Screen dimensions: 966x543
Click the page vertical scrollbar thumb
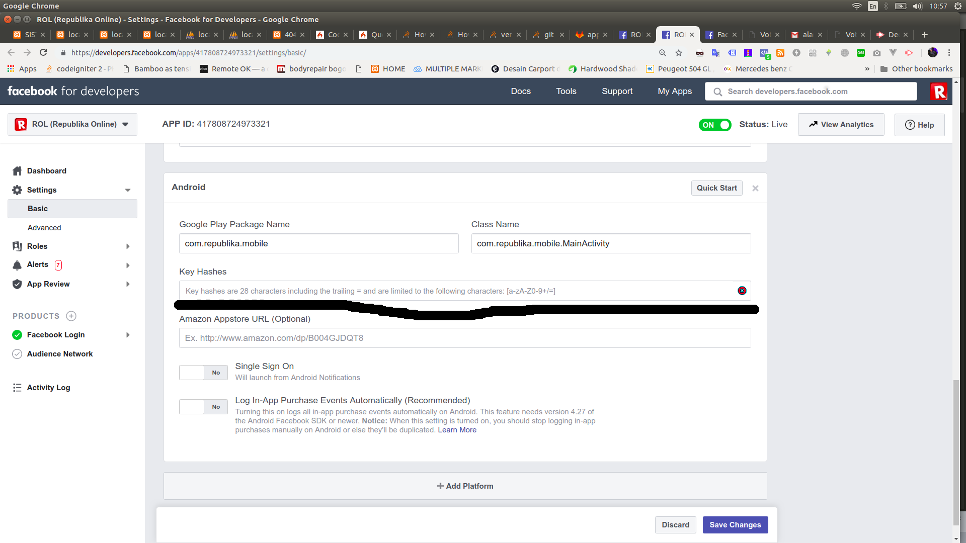(x=956, y=452)
